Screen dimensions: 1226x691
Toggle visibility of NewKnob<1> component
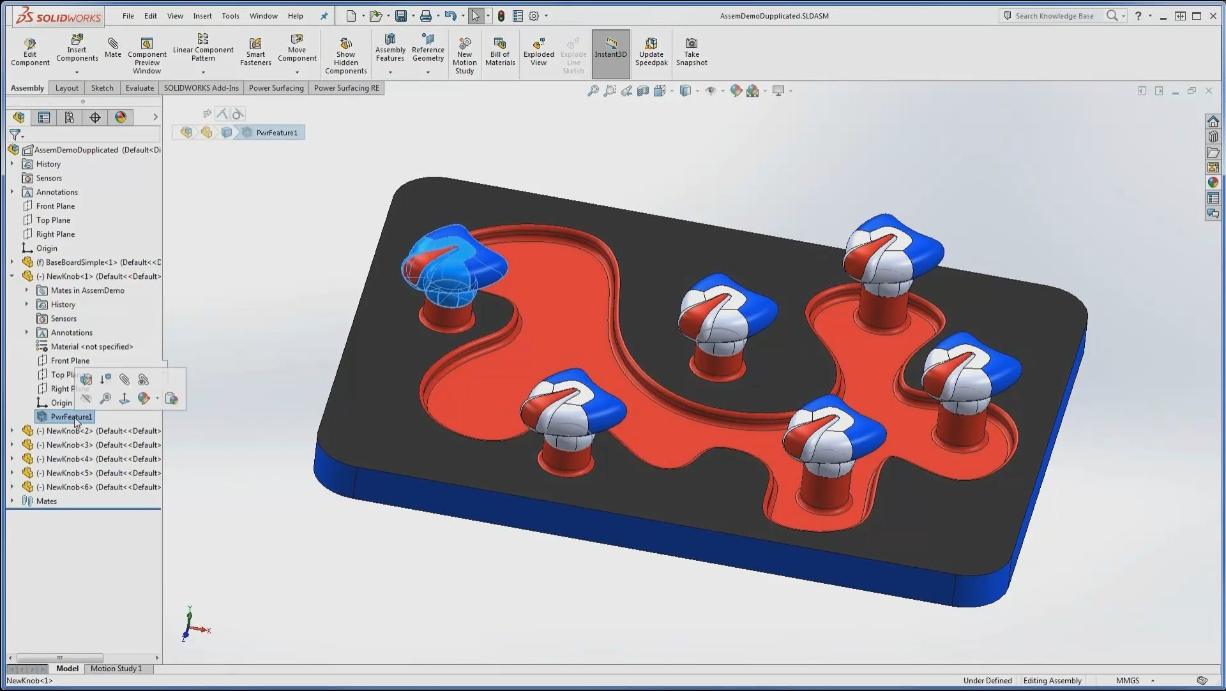pos(84,399)
